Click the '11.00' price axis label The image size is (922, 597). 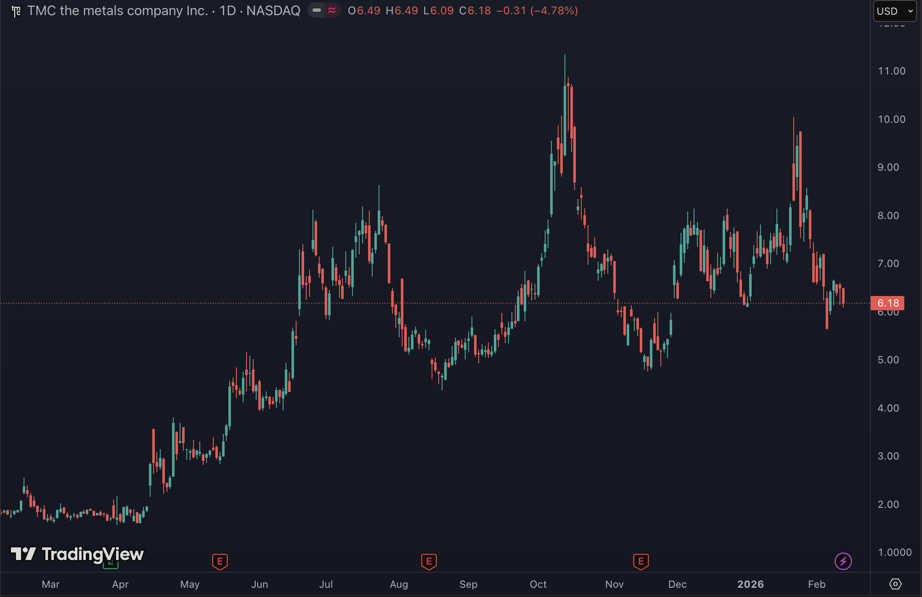[x=892, y=71]
